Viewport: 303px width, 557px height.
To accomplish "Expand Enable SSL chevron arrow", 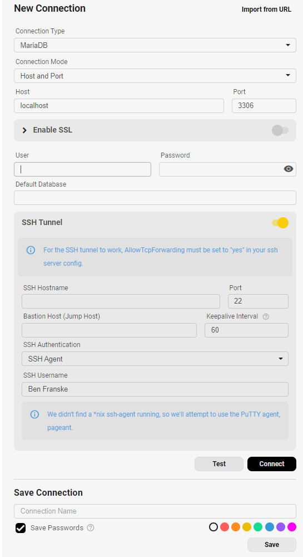I will (24, 130).
